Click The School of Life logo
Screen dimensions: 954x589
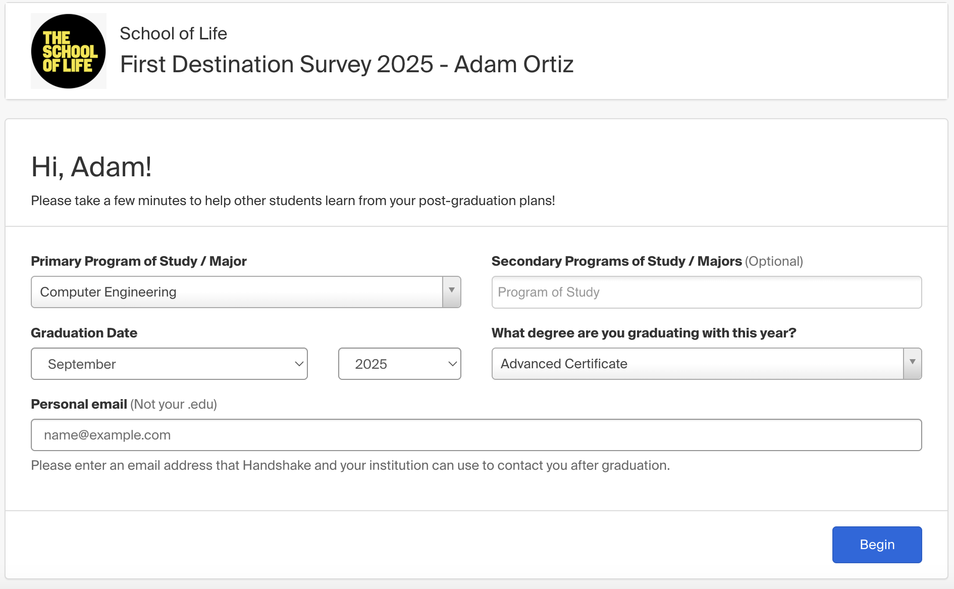[x=69, y=51]
